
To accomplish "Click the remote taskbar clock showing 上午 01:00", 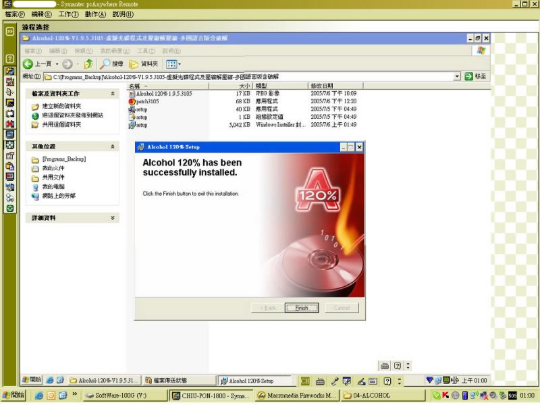I will point(475,381).
